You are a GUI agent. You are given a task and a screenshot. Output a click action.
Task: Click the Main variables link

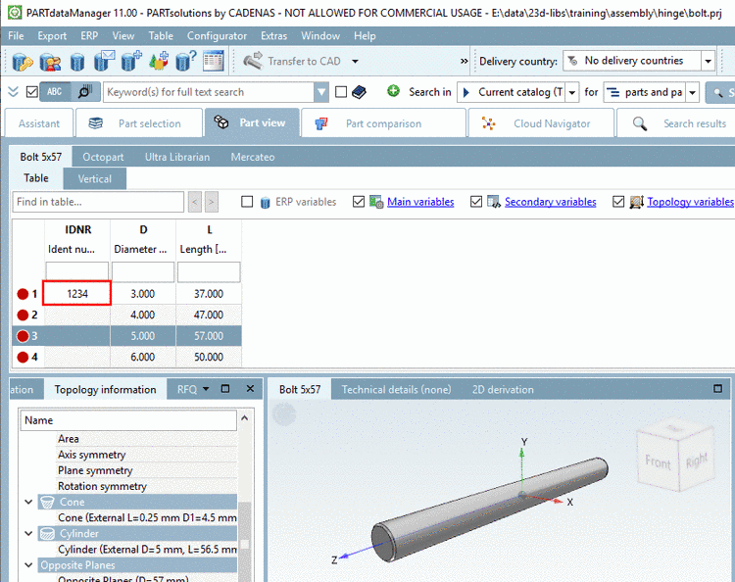coord(420,202)
